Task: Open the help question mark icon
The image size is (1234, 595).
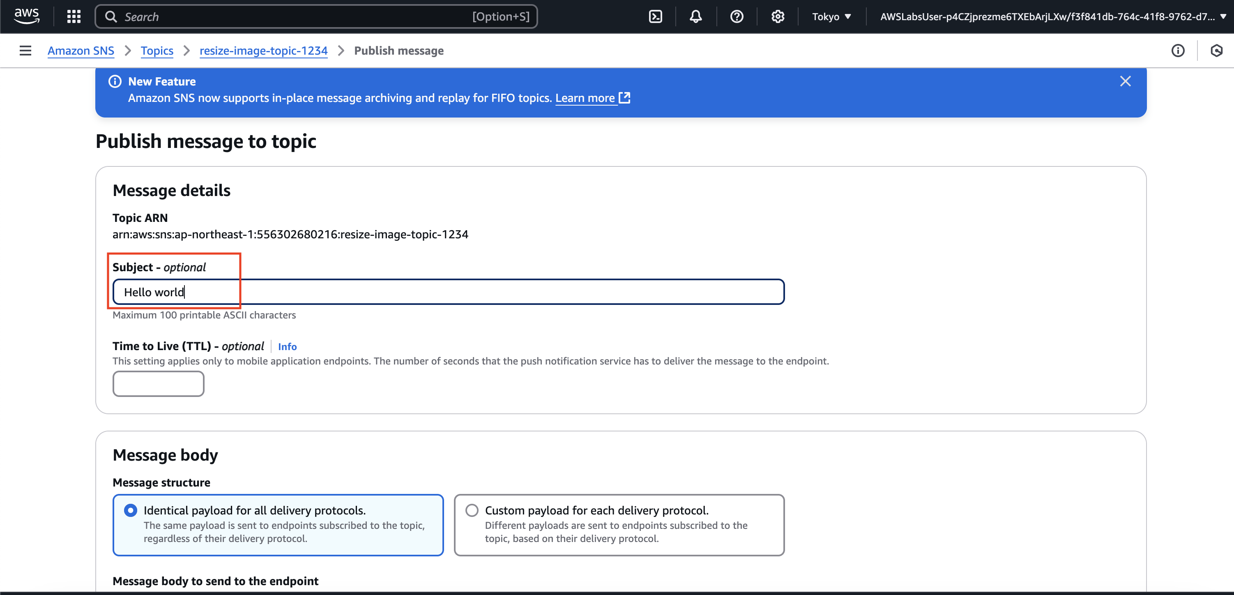Action: tap(736, 17)
